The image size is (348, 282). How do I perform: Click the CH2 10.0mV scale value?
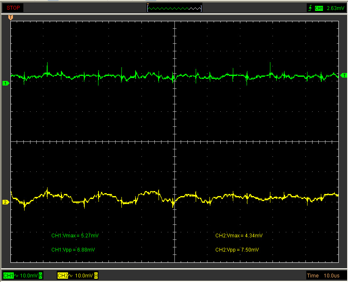[x=84, y=276]
